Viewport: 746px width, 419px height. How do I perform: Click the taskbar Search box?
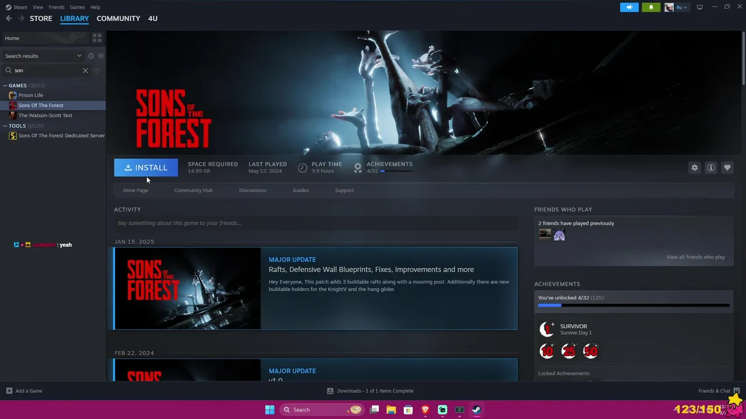(322, 410)
